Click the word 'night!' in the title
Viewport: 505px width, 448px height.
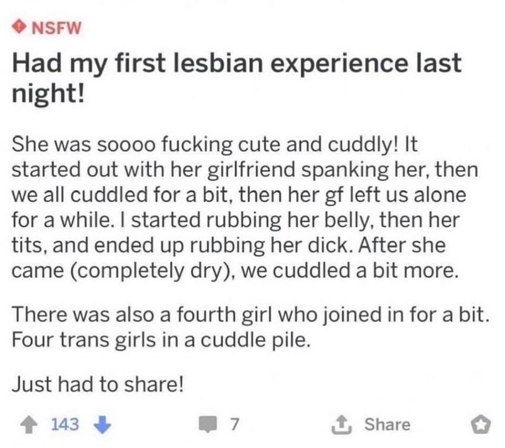click(48, 93)
